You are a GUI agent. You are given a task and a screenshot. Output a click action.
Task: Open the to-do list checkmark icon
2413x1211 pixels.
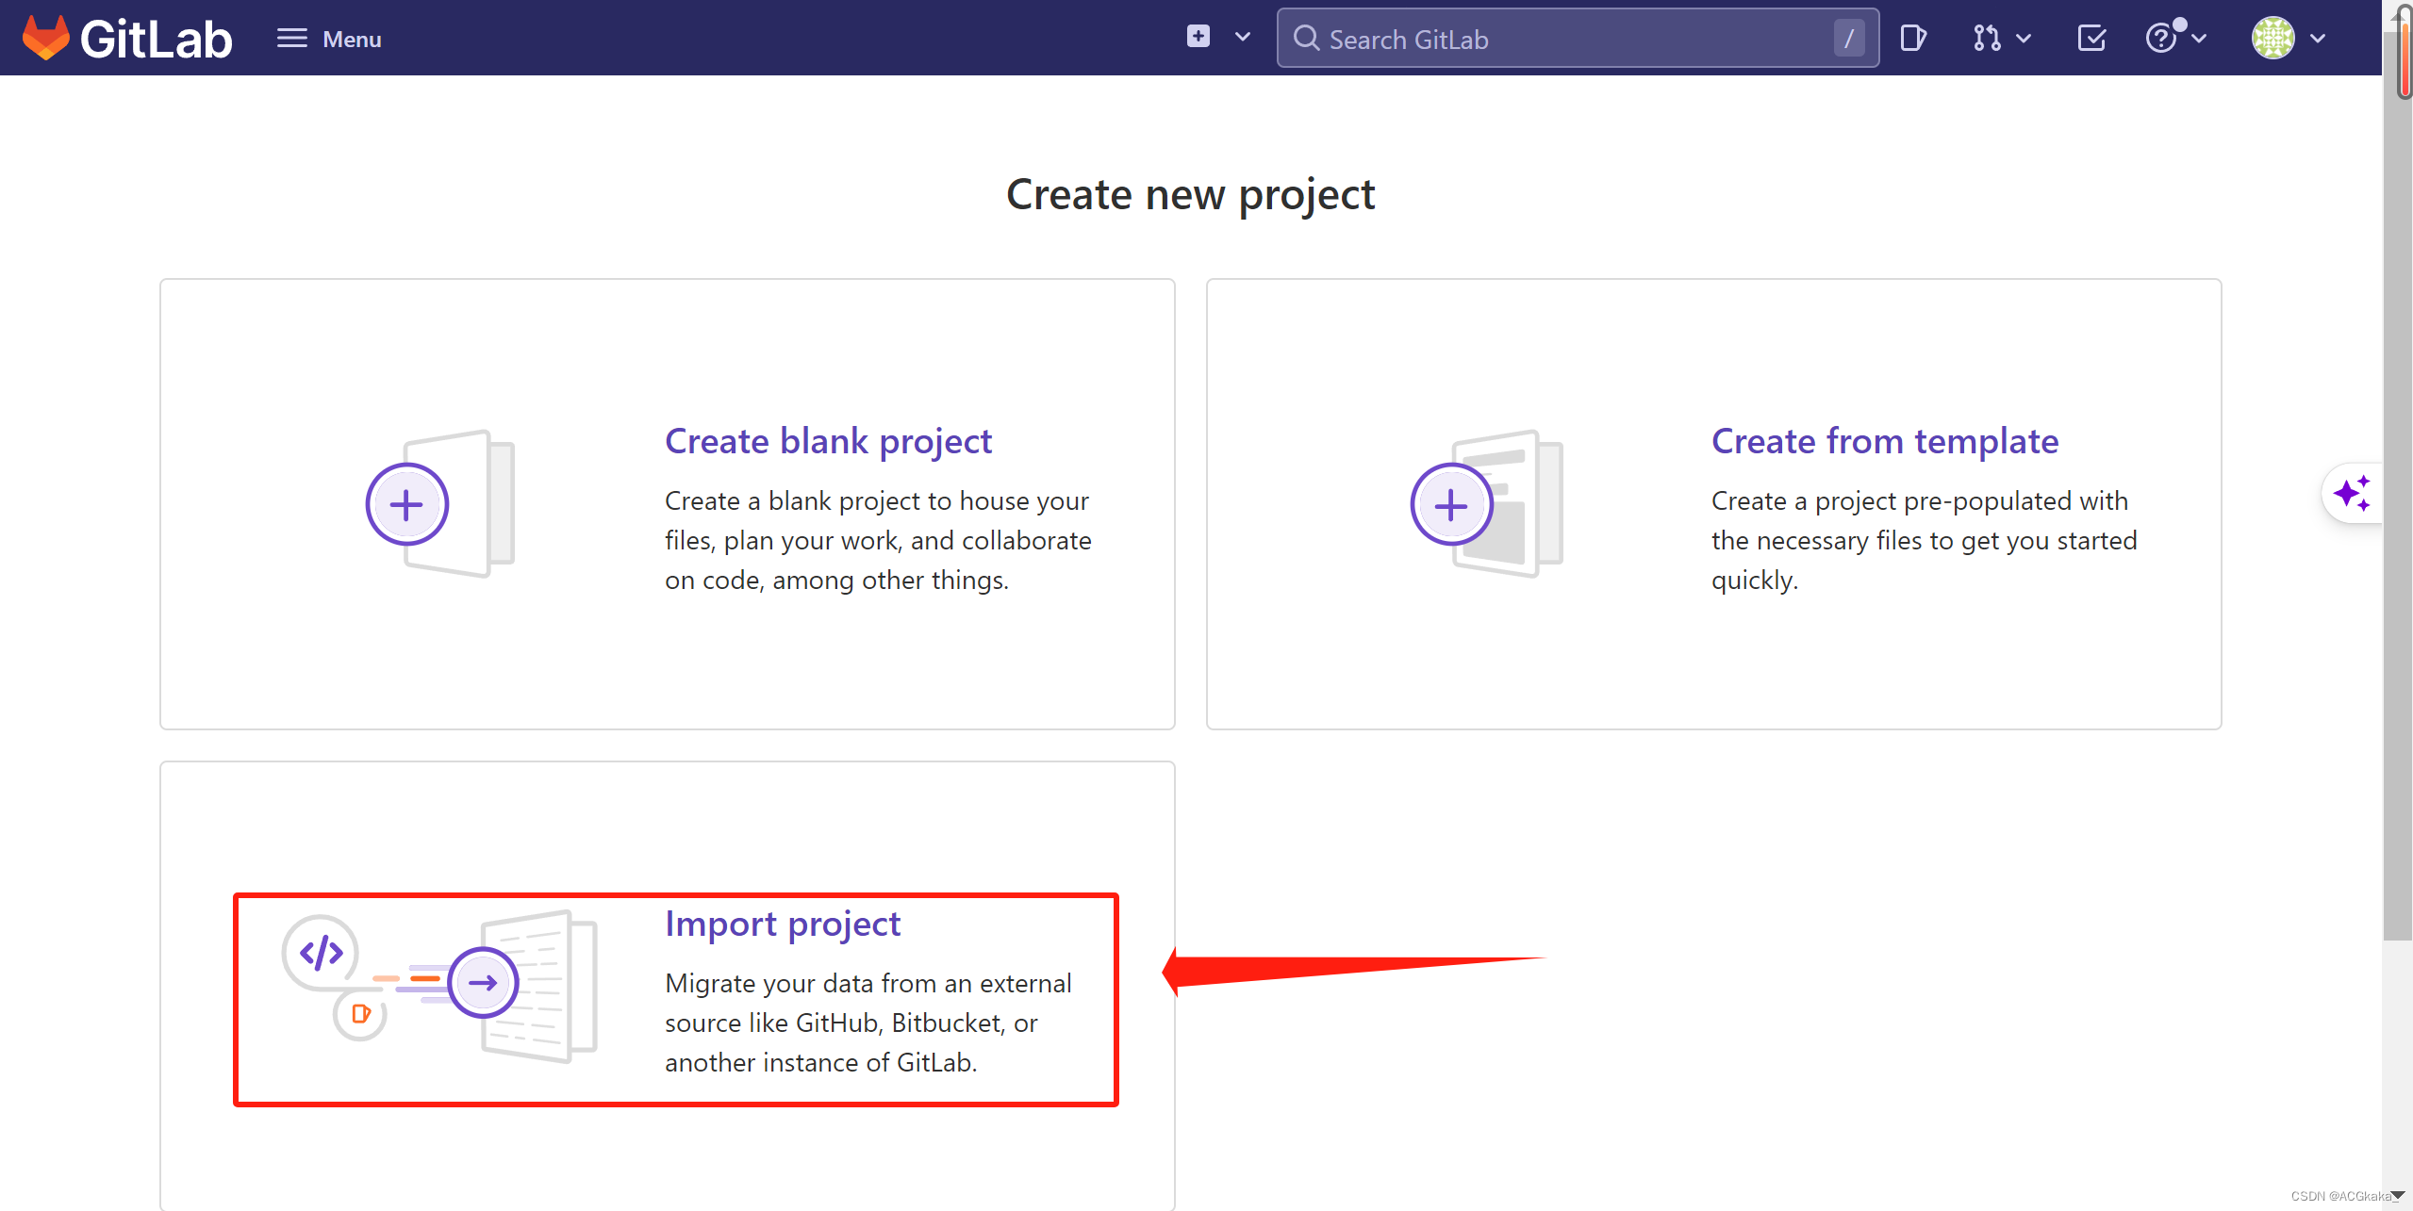click(2091, 39)
